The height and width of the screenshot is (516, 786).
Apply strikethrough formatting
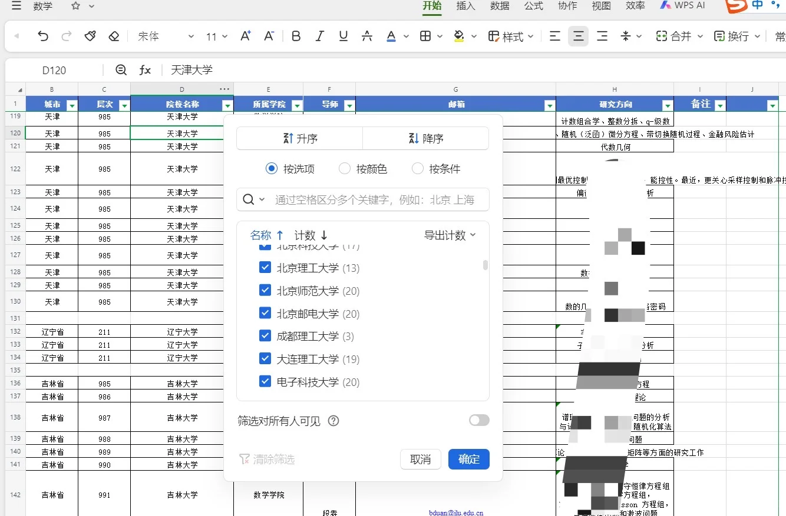[367, 36]
